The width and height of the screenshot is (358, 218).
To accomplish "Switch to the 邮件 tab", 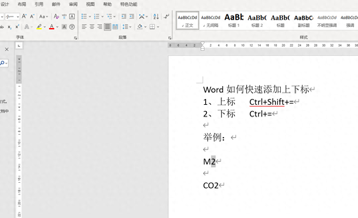I will (56, 4).
